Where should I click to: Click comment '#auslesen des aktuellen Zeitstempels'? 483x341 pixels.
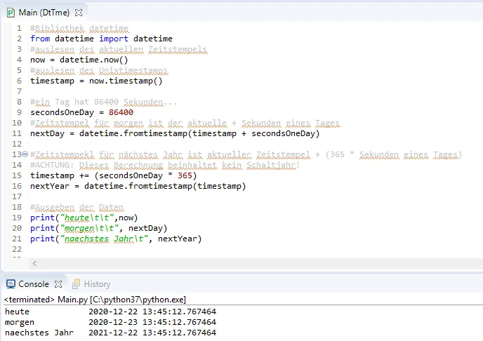[119, 49]
